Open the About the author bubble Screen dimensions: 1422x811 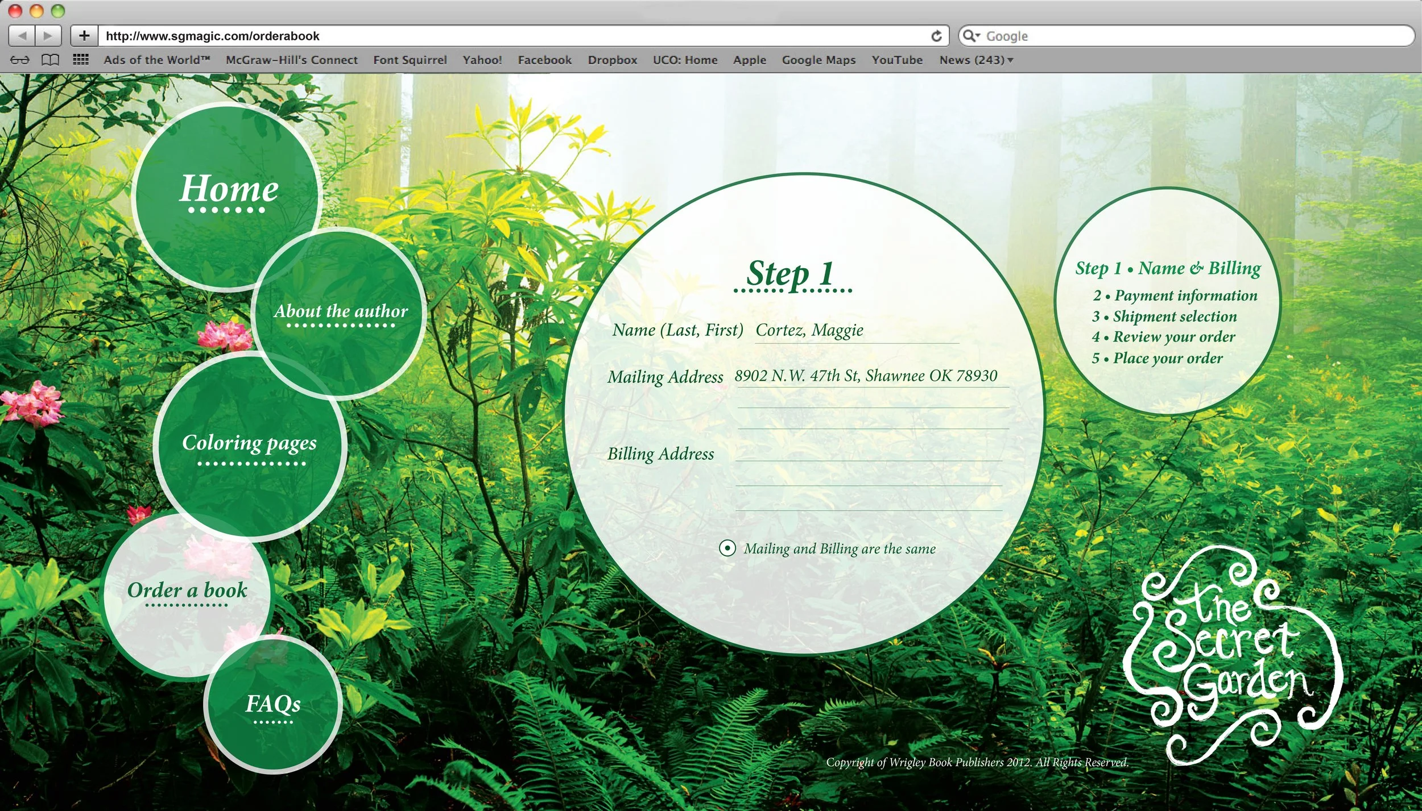click(x=341, y=311)
